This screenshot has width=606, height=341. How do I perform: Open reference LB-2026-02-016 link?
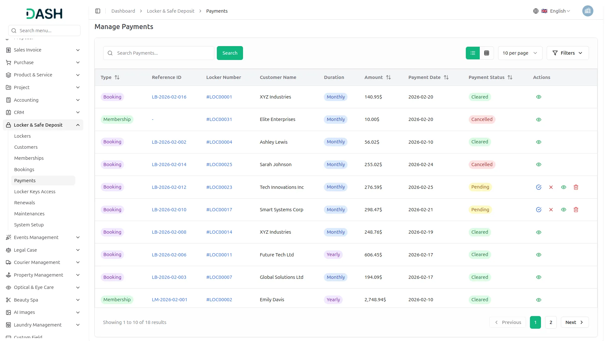click(x=169, y=97)
